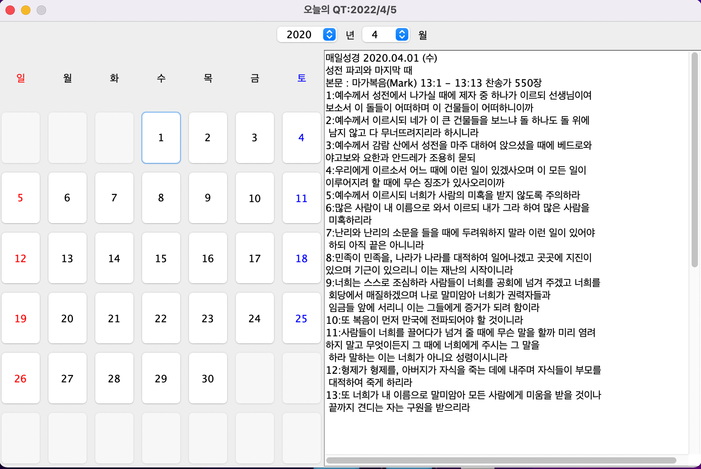The height and width of the screenshot is (469, 701).
Task: Select April 30 on the calendar
Action: 208,378
